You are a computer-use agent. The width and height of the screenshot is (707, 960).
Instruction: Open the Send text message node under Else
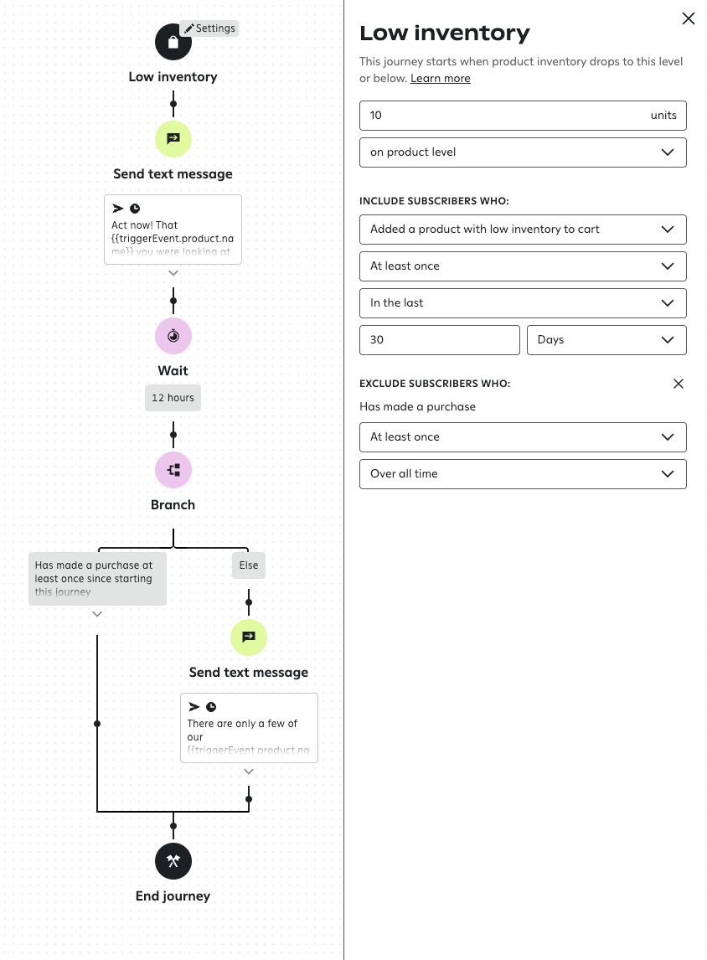(249, 637)
